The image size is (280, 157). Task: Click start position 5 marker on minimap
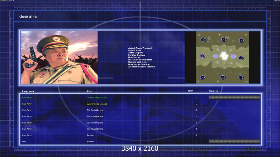241,58
